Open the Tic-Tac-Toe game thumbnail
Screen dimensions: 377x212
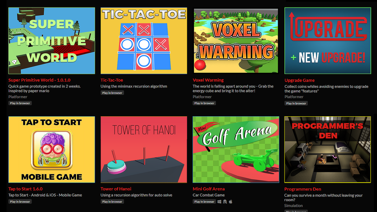144,41
